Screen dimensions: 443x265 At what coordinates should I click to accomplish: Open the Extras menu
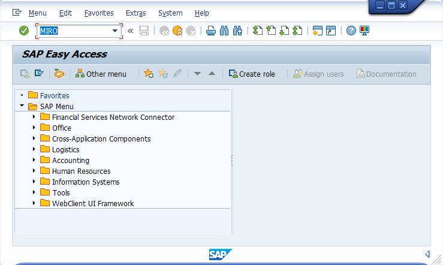pos(135,13)
